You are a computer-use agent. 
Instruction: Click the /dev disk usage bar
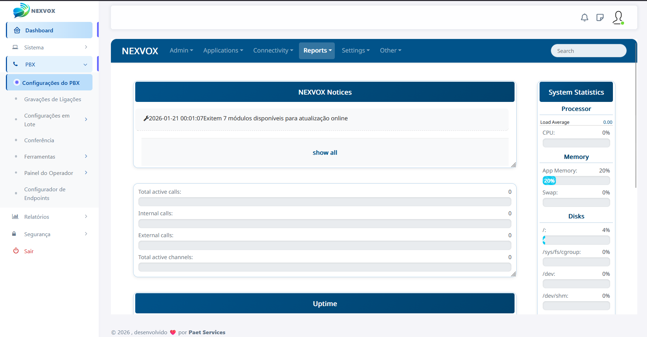[x=576, y=284]
